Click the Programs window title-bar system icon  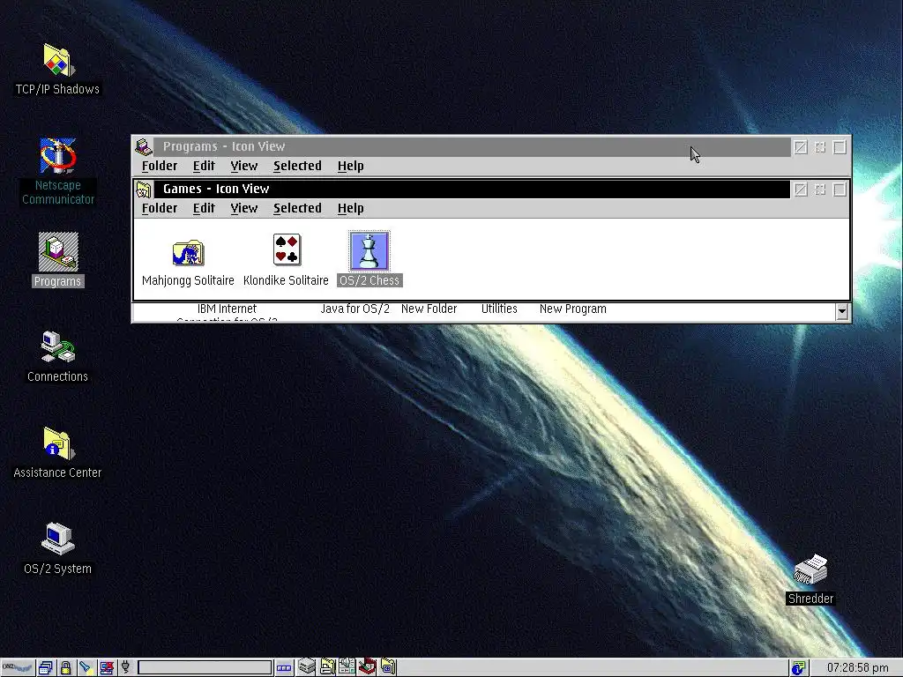coord(144,147)
